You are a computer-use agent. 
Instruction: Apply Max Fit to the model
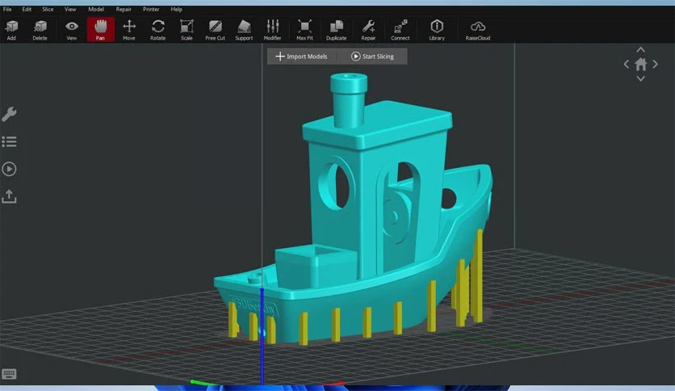pos(304,30)
